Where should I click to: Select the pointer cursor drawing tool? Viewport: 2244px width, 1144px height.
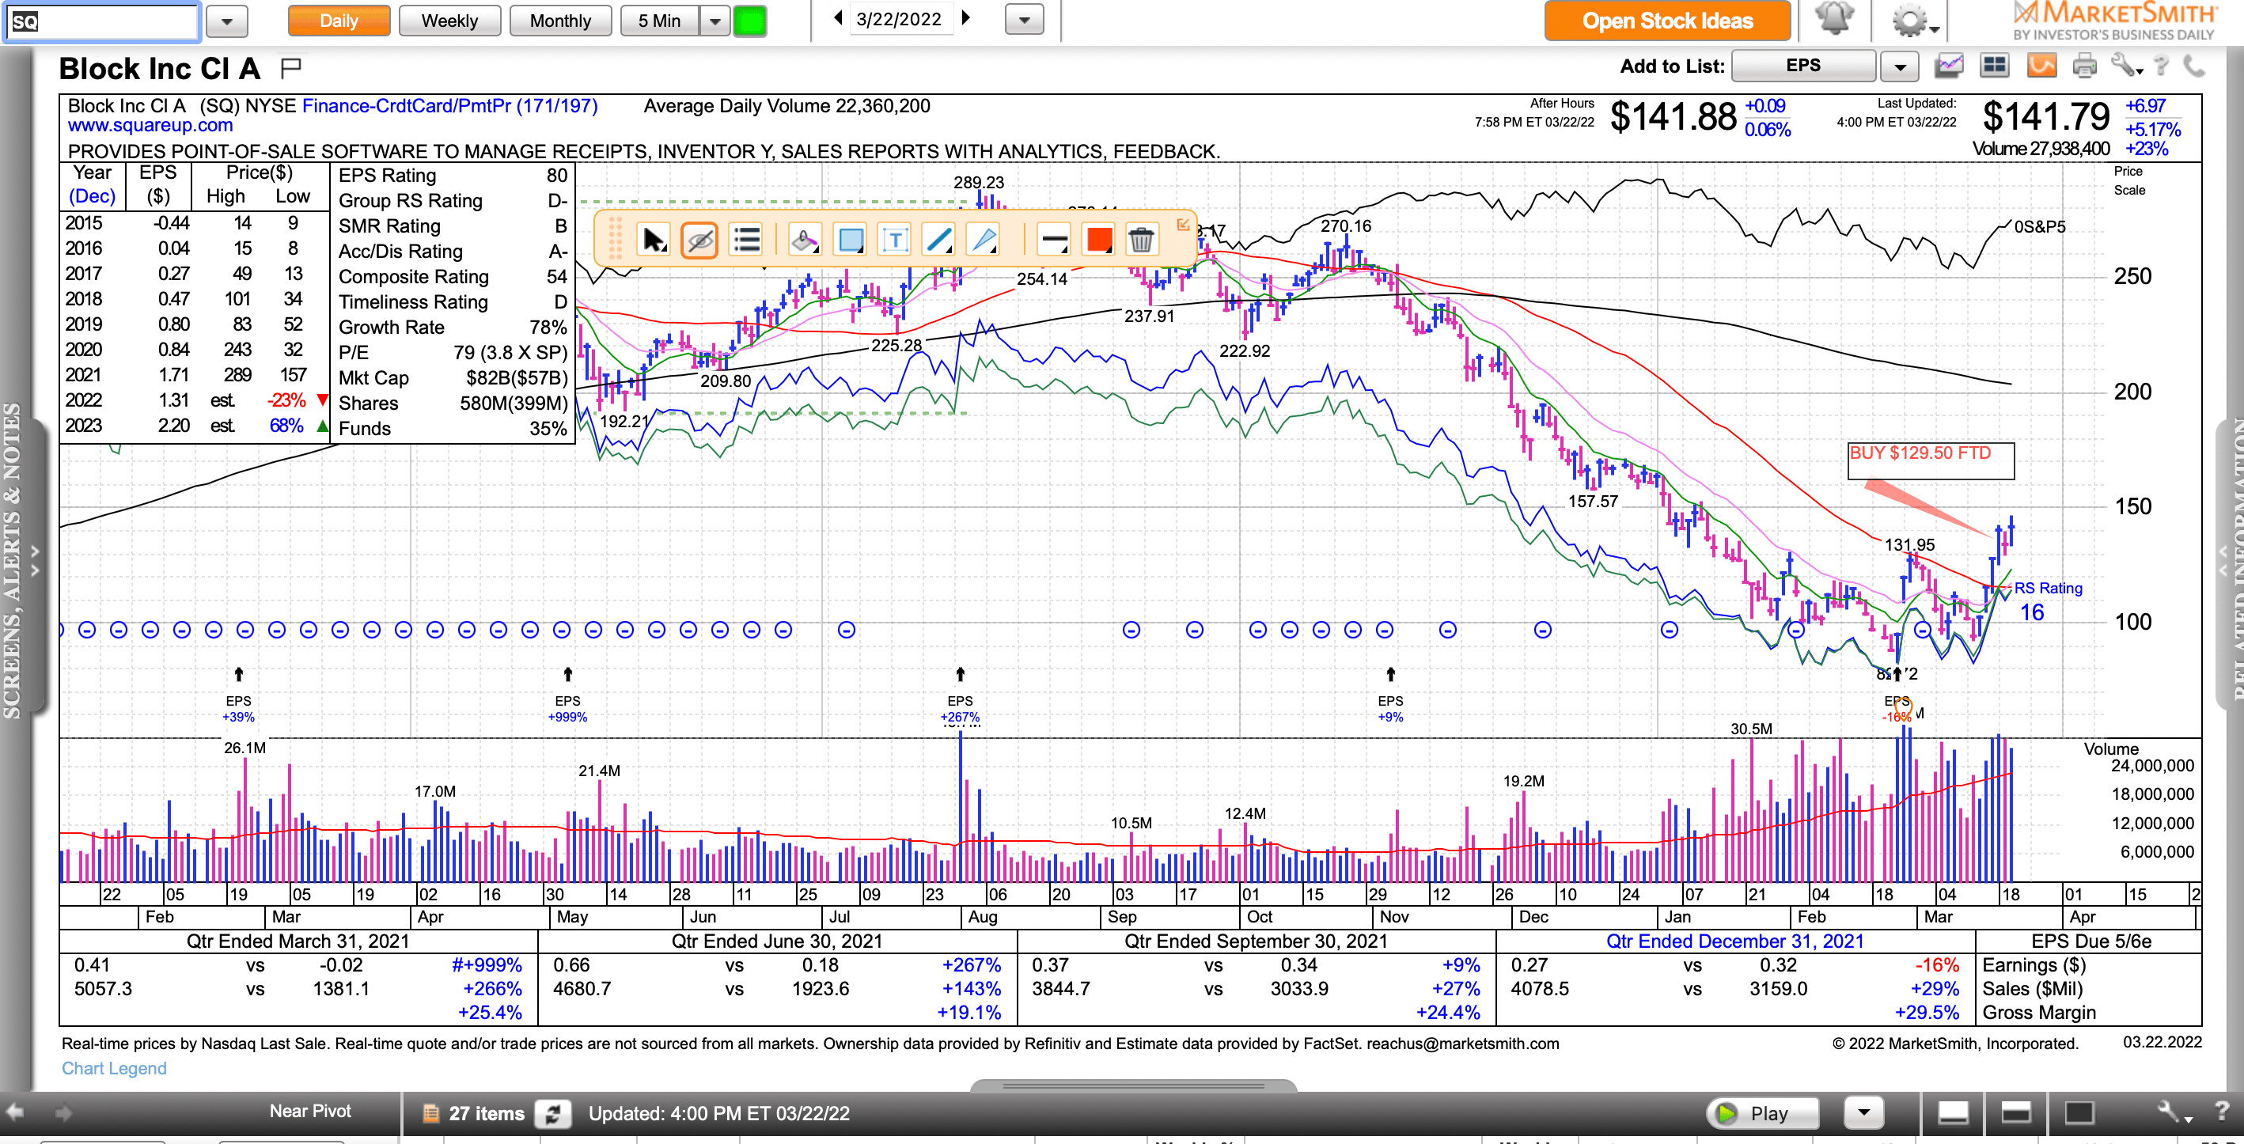point(654,239)
